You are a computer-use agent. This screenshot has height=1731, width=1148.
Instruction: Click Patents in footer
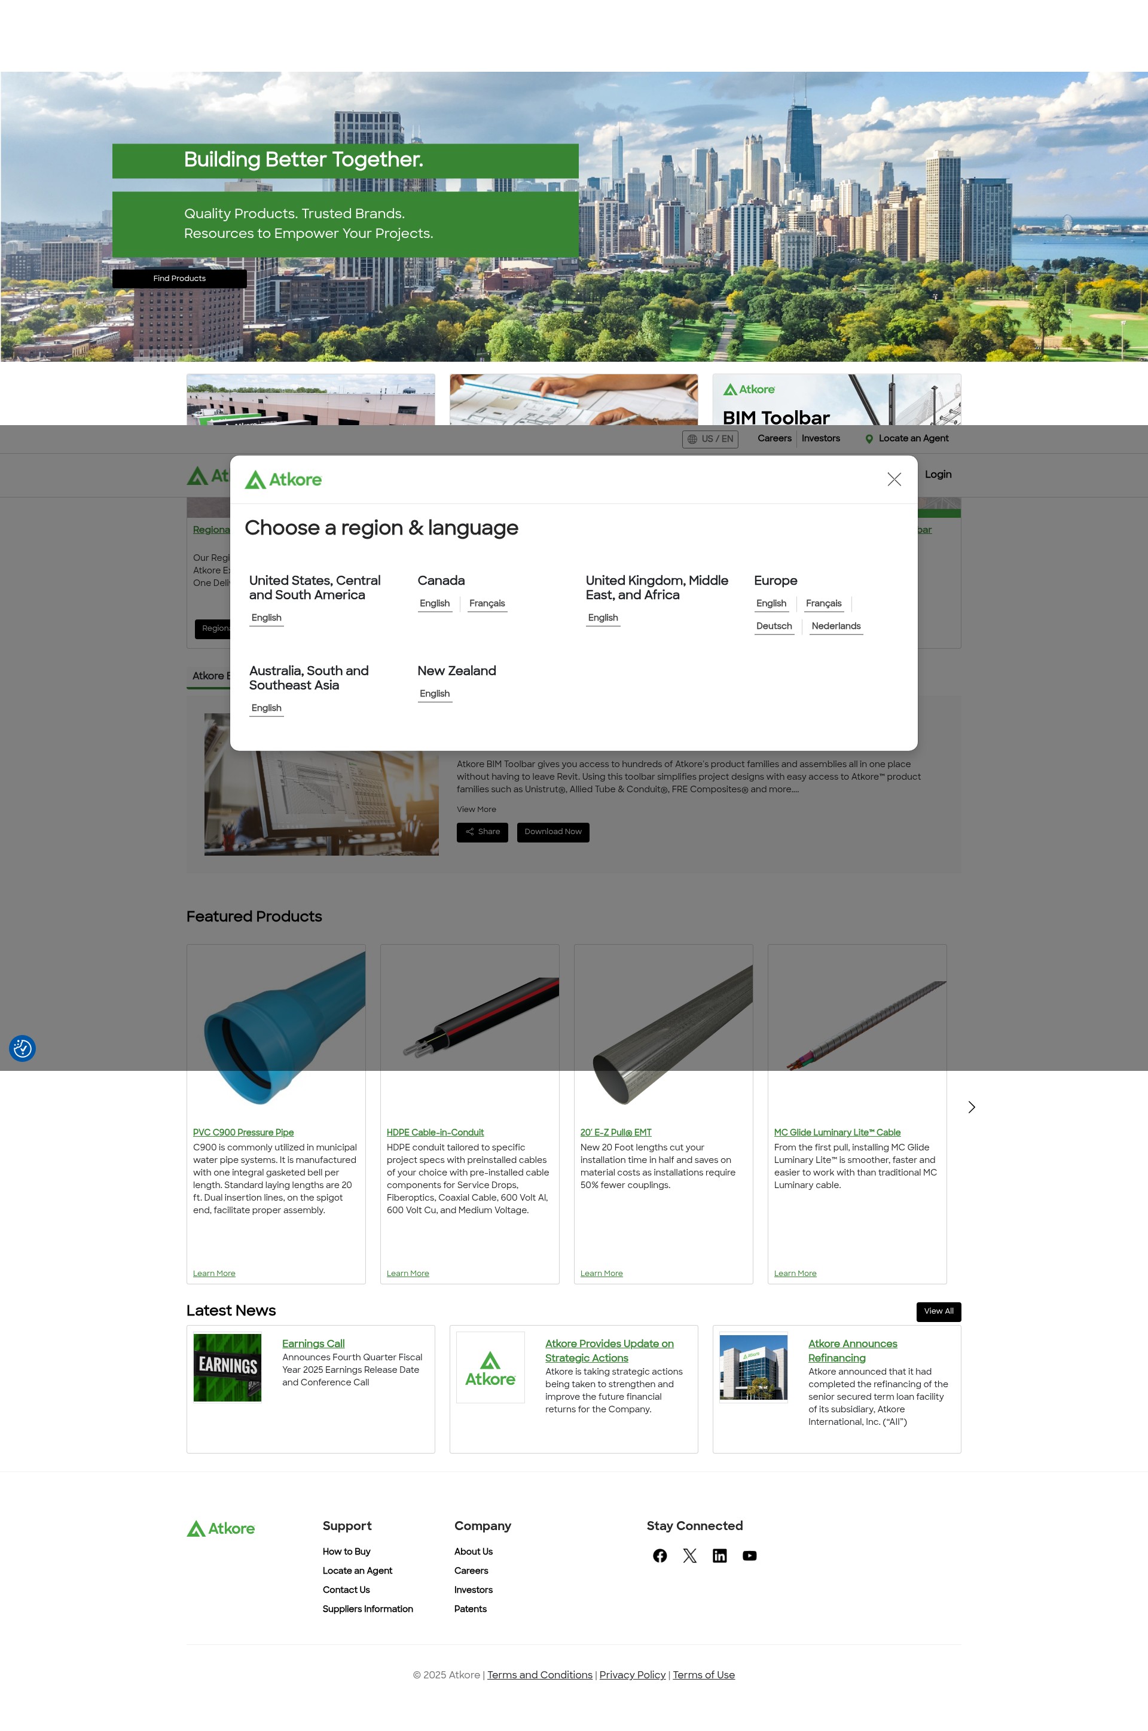click(x=470, y=1609)
